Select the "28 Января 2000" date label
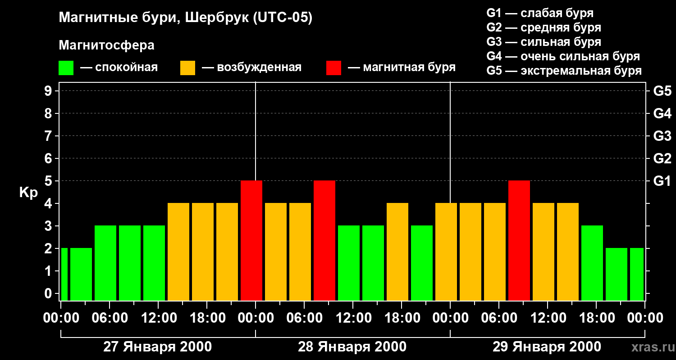 352,347
